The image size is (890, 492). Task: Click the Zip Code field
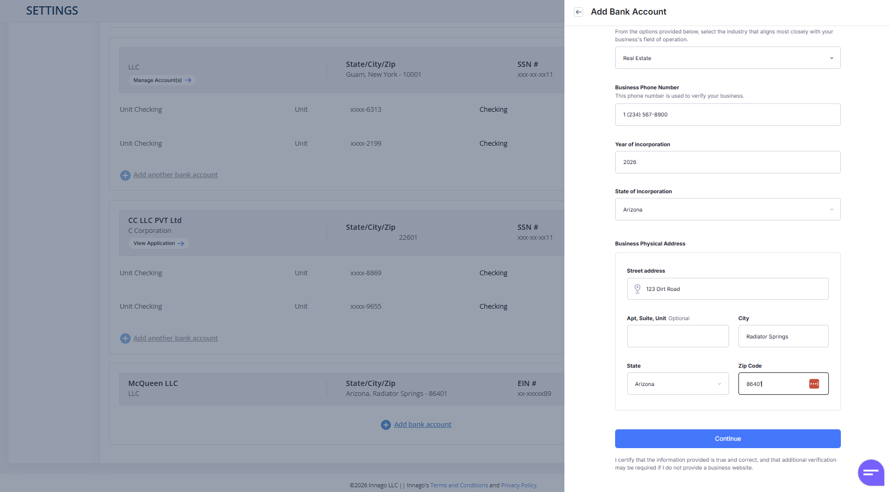click(x=783, y=384)
